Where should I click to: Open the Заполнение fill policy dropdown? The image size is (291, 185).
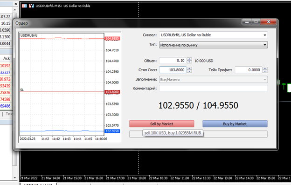(265, 80)
